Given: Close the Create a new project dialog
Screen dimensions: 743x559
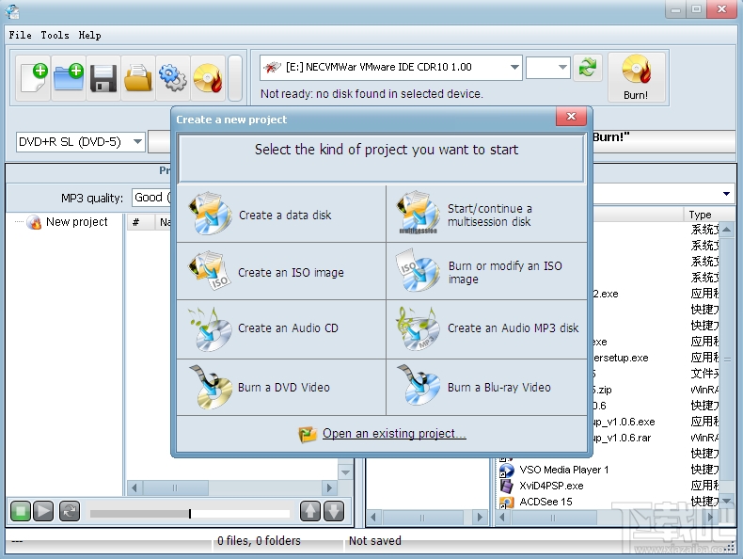Looking at the screenshot, I should (x=571, y=116).
